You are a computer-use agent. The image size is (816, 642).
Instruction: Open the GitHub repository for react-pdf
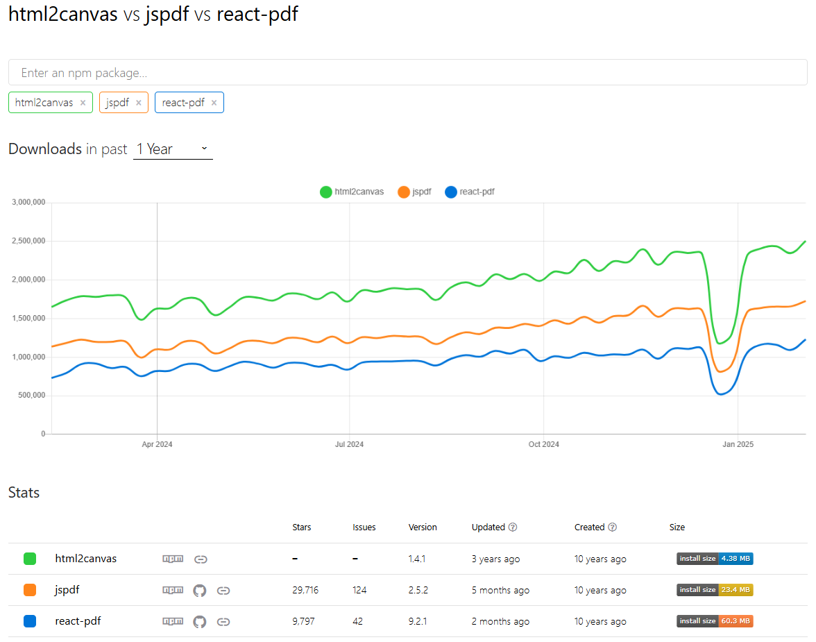click(x=199, y=621)
